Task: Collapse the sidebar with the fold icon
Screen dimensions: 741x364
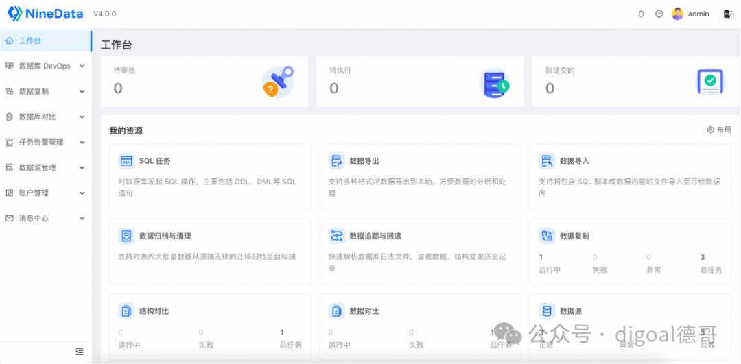Action: 80,352
